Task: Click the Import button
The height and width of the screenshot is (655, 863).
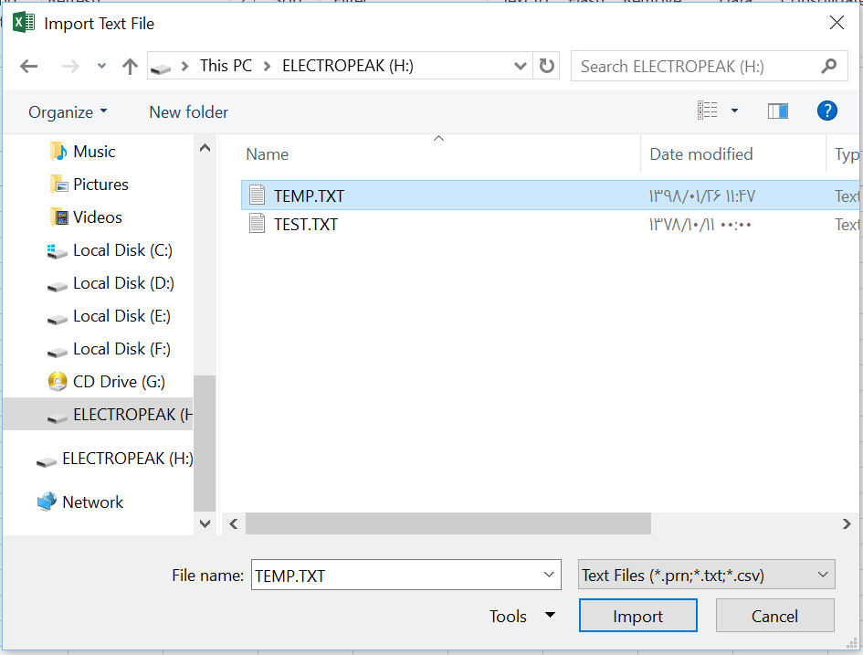Action: click(x=637, y=615)
